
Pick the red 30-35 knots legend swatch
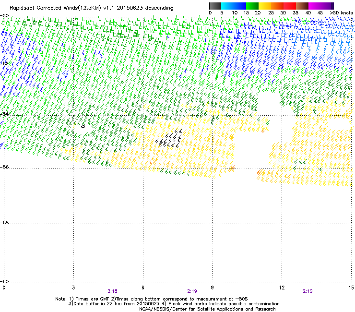click(x=290, y=6)
